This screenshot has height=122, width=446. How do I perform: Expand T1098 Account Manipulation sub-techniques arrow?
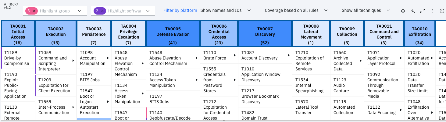[108, 58]
